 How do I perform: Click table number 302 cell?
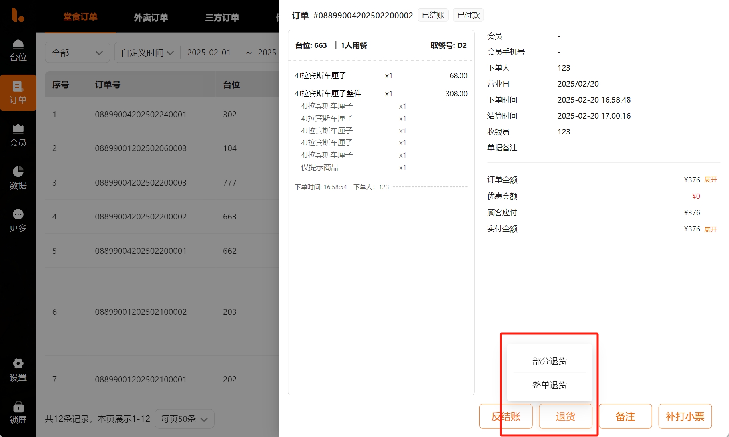(x=230, y=115)
